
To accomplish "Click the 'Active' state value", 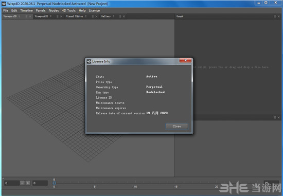I will click(x=152, y=76).
